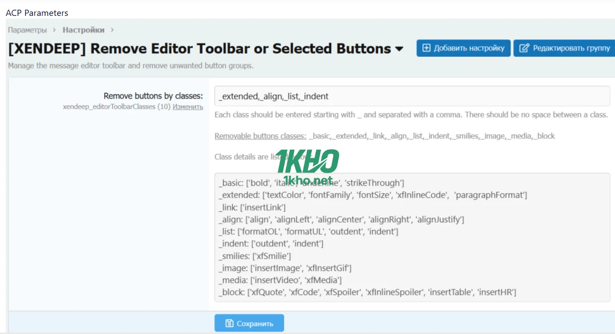615x334 pixels.
Task: Click the Изменить link
Action: [188, 106]
